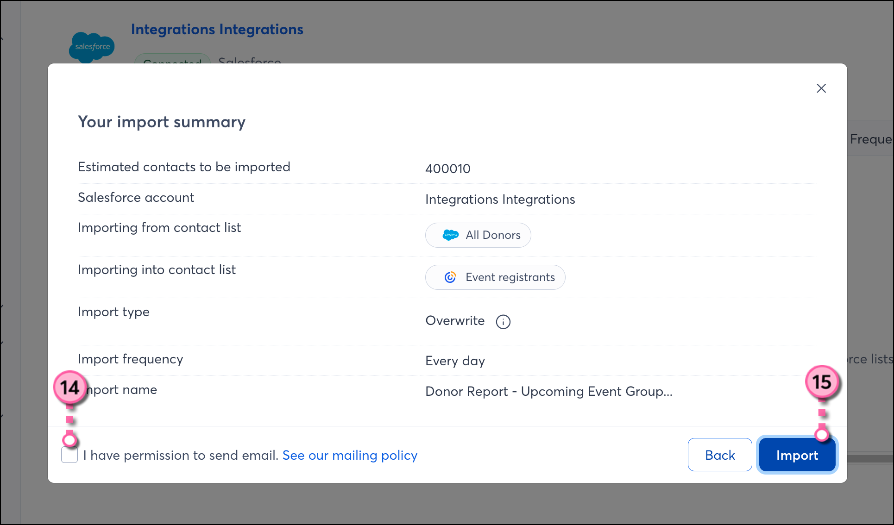Viewport: 894px width, 525px height.
Task: Click the Donor Report - Upcoming Event Group name
Action: 548,392
